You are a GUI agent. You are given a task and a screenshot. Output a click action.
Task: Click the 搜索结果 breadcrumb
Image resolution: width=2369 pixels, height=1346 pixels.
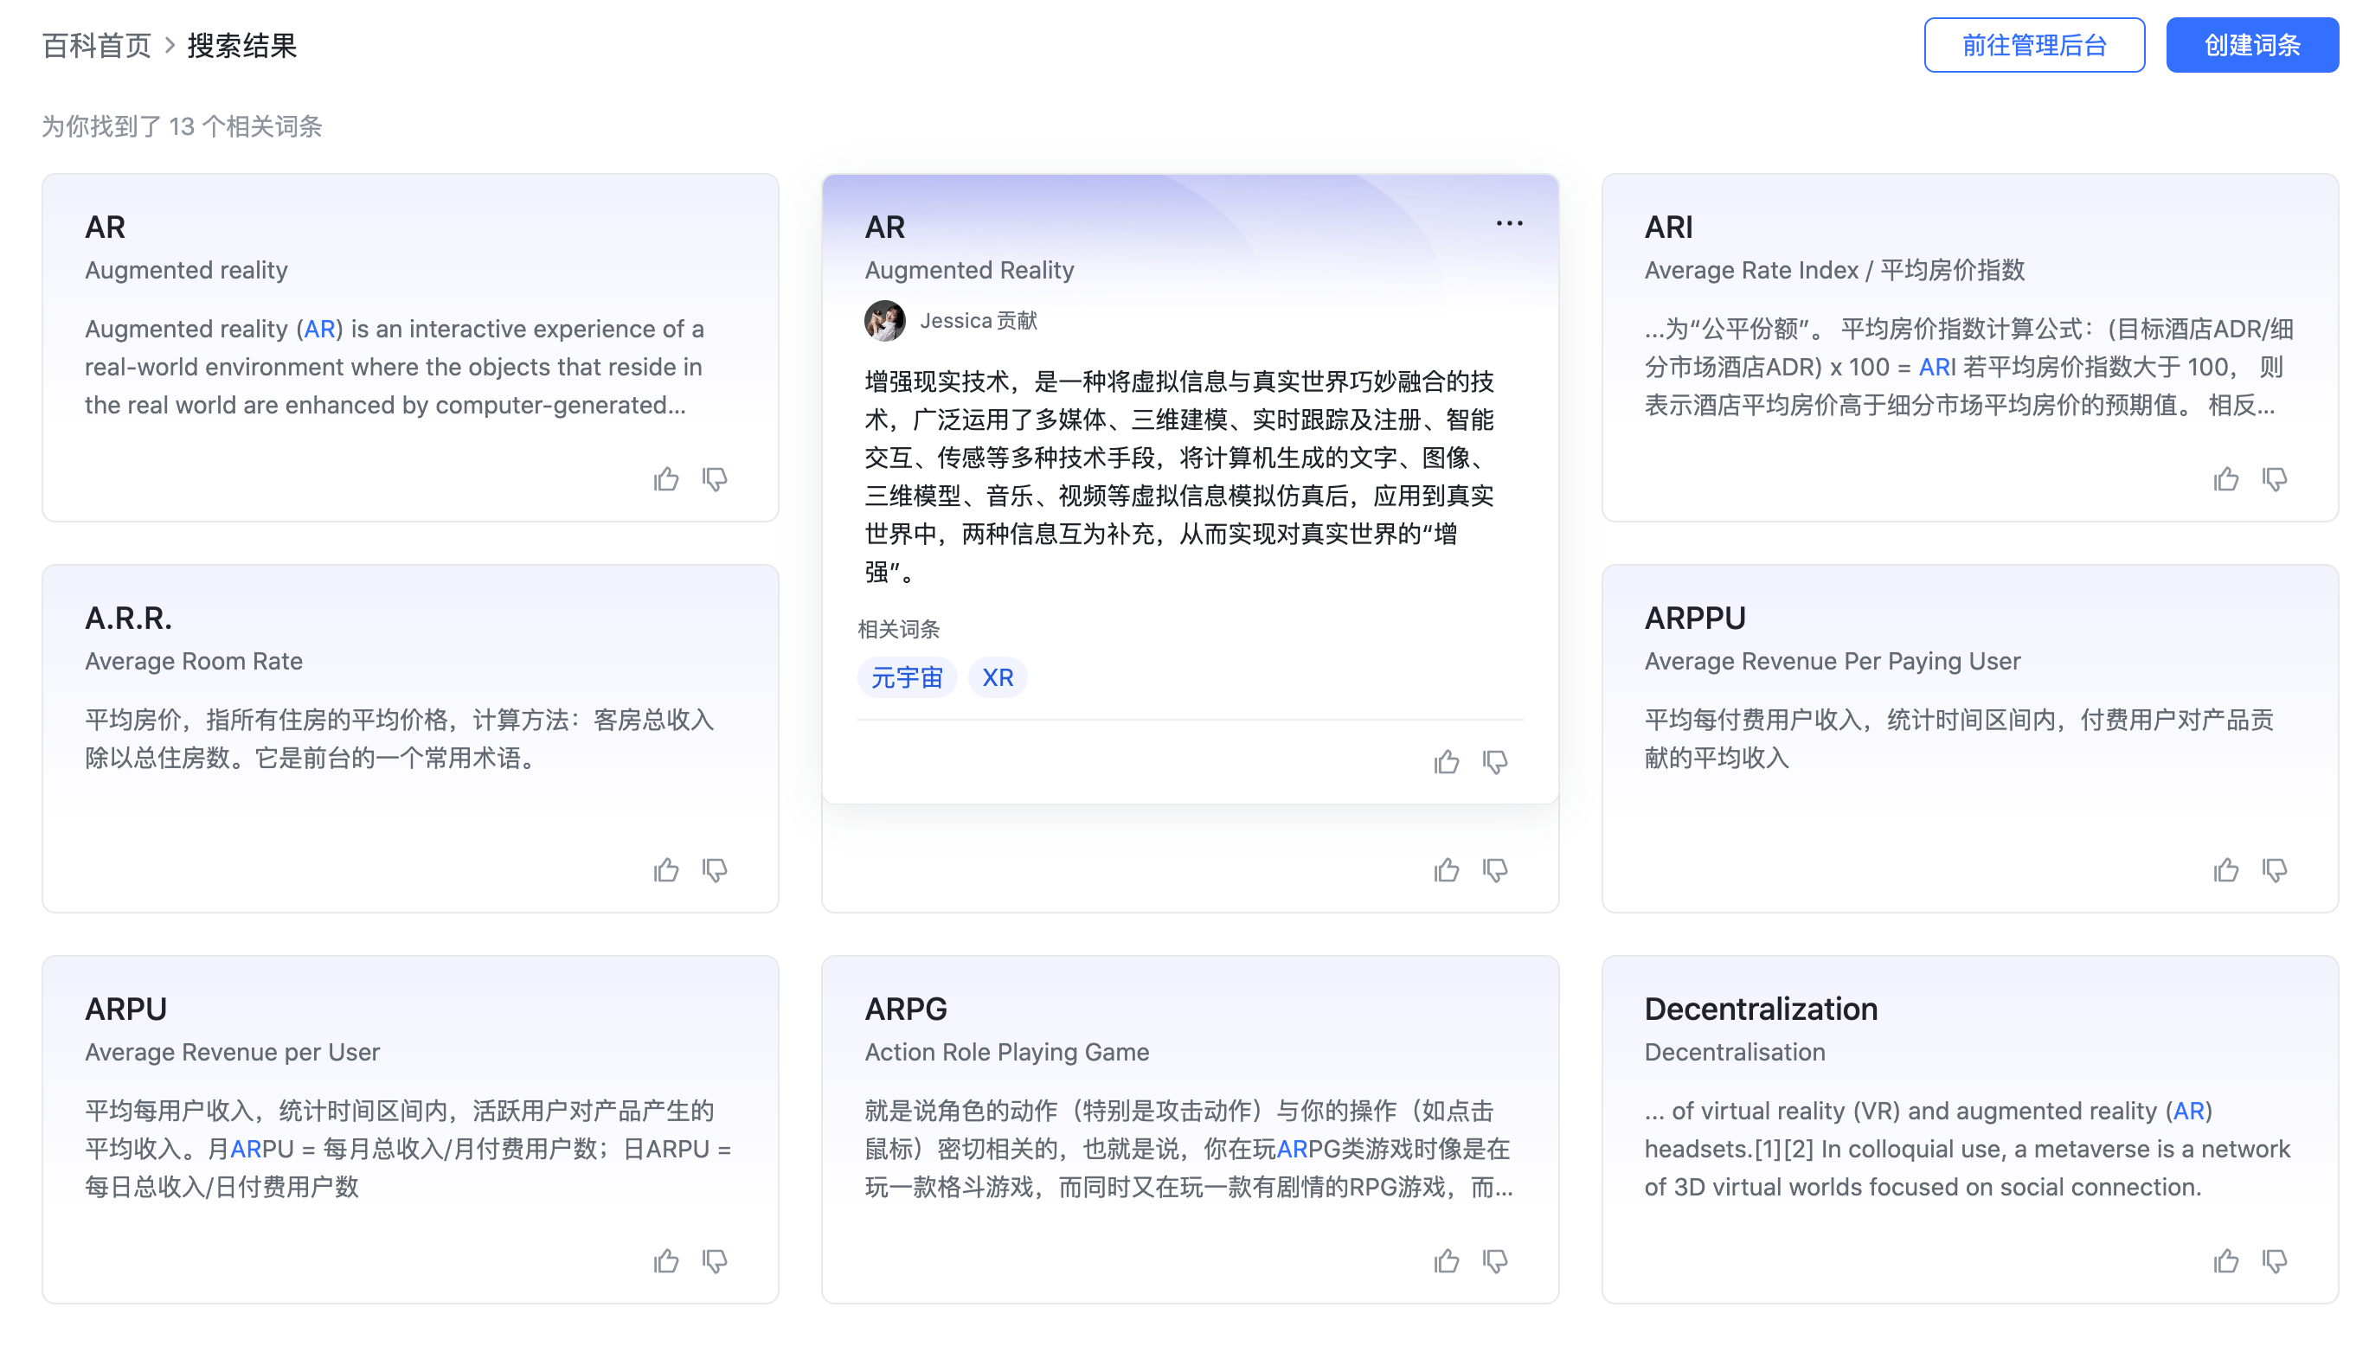click(241, 45)
